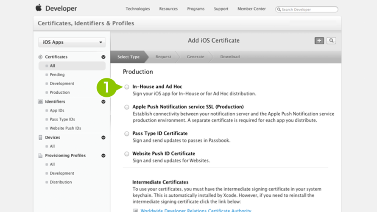Click the Search Developer magnifier icon
Screen dimensions: 377x212
[279, 9]
